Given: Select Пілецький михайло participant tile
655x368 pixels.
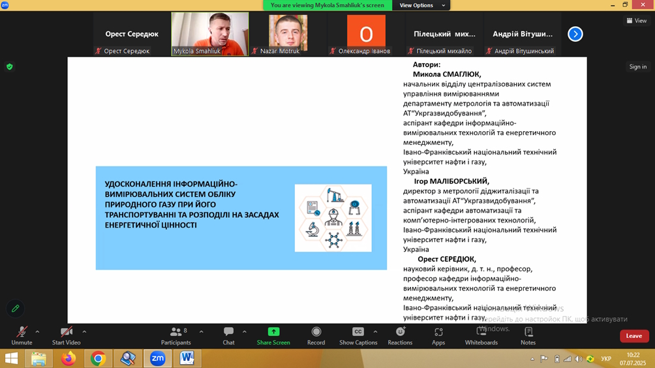Looking at the screenshot, I should [444, 34].
